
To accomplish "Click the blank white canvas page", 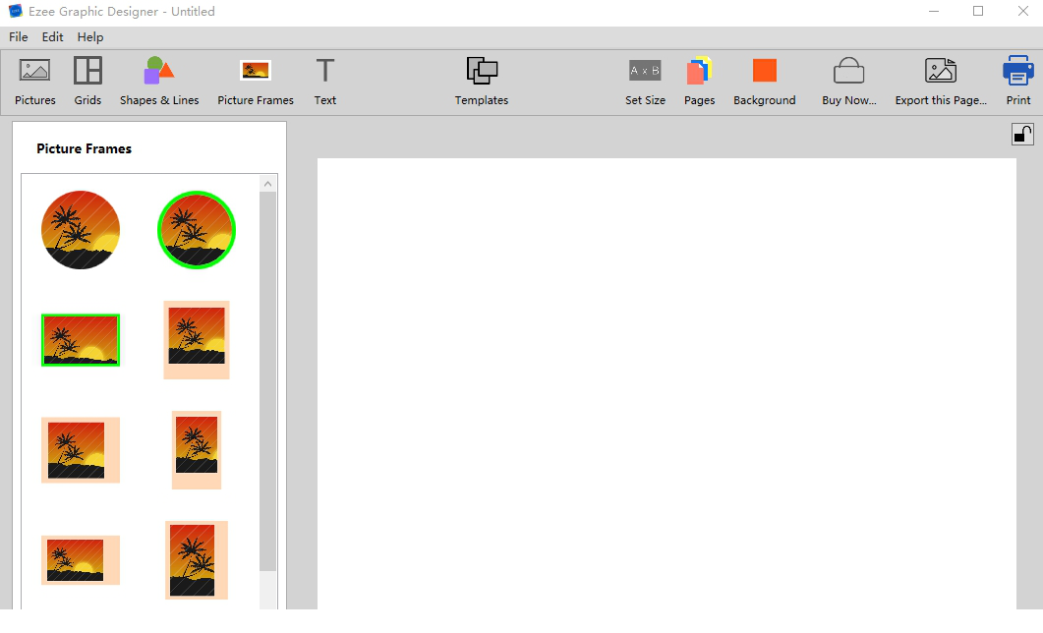I will tap(666, 383).
